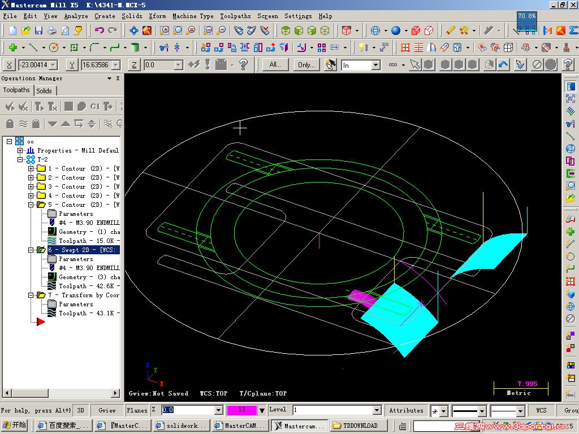Toggle toolpath display of operation 6
This screenshot has width=579, height=434.
click(x=52, y=286)
